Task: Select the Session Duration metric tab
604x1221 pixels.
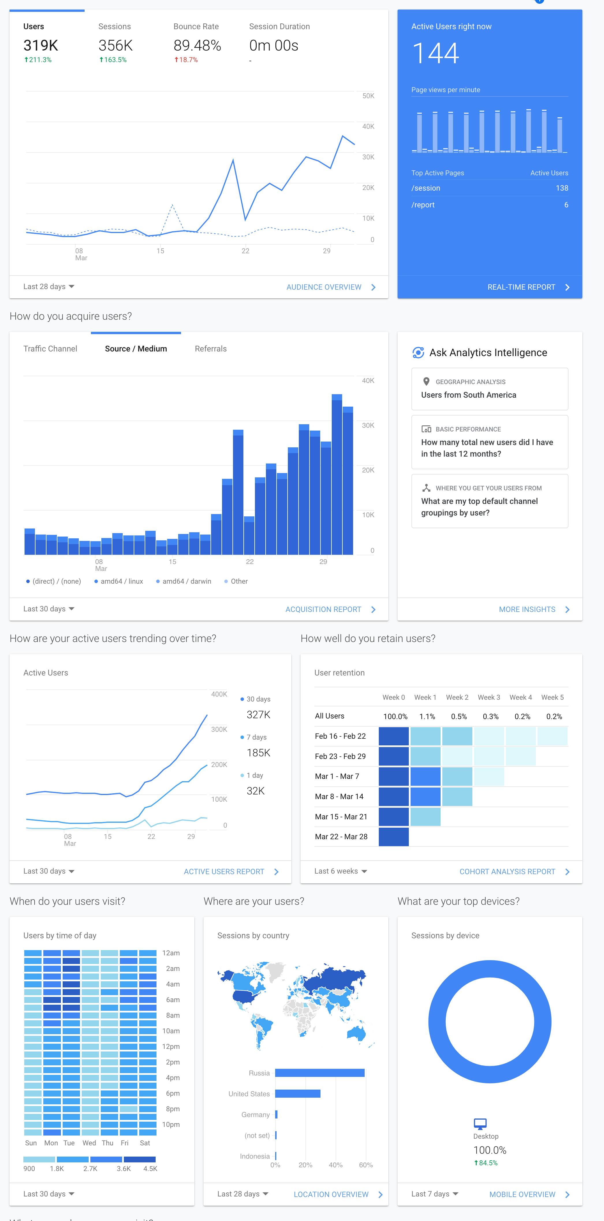Action: pos(279,43)
